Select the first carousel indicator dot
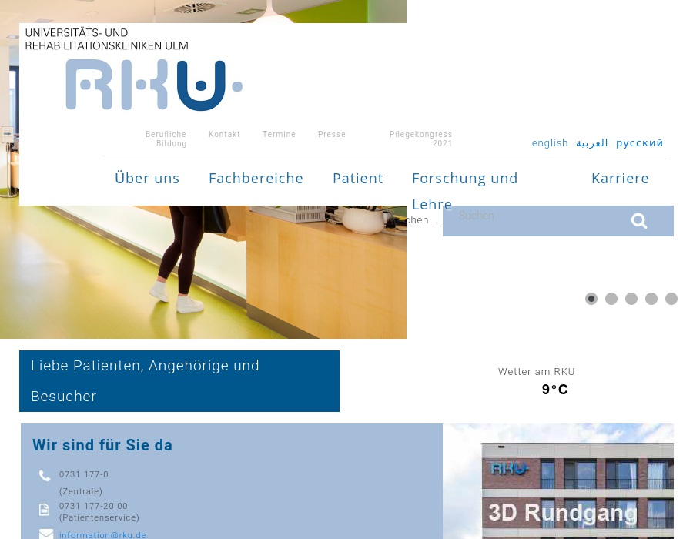 click(x=591, y=299)
